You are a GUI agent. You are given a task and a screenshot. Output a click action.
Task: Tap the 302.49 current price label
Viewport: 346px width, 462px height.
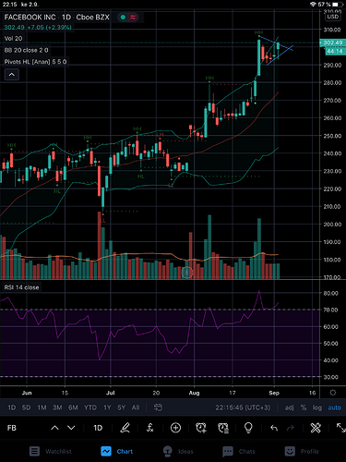(332, 43)
